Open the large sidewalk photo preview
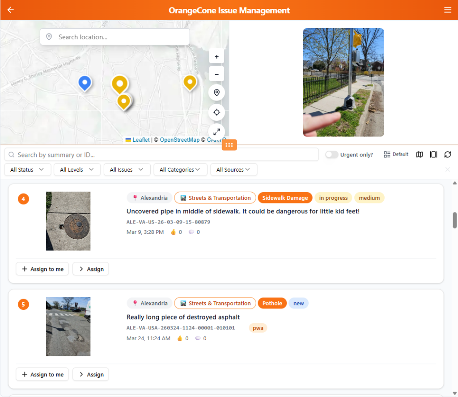458x397 pixels. (343, 82)
